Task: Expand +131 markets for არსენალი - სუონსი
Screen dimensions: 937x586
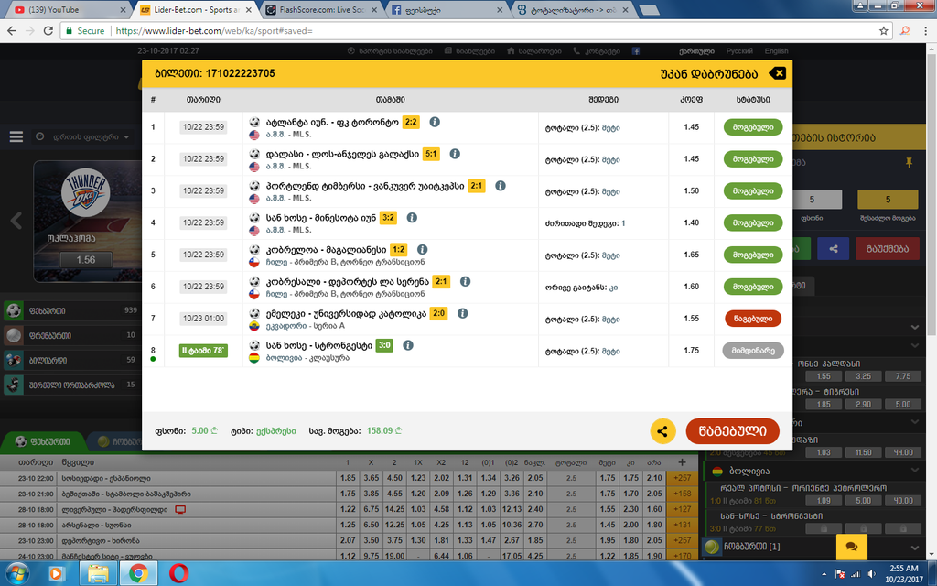Action: 682,525
